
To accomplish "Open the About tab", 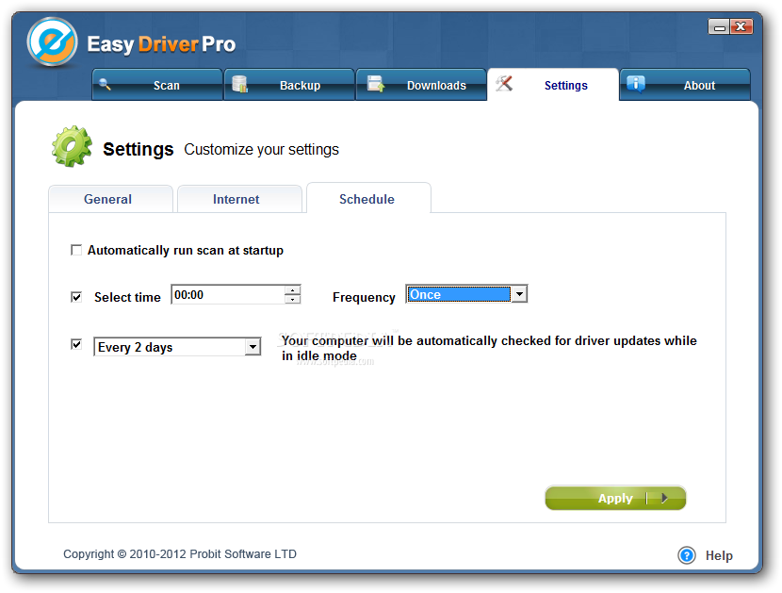I will [x=685, y=85].
